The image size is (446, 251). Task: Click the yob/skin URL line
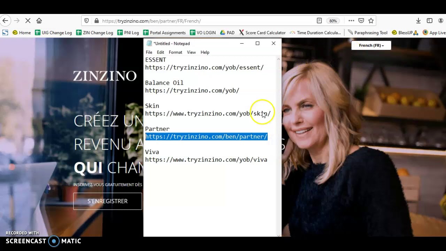[208, 114]
